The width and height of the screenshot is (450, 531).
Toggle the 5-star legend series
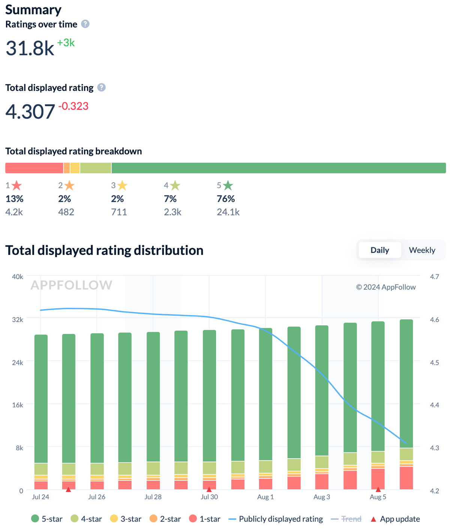(47, 519)
